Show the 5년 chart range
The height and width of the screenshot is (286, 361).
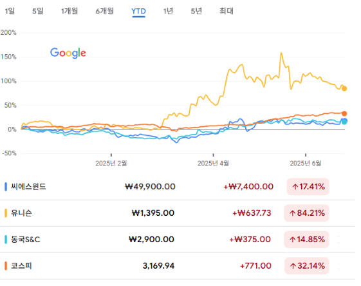pos(196,11)
